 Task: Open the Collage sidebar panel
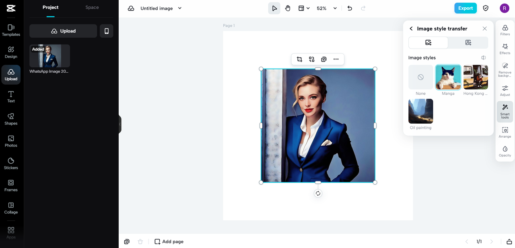pyautogui.click(x=11, y=208)
